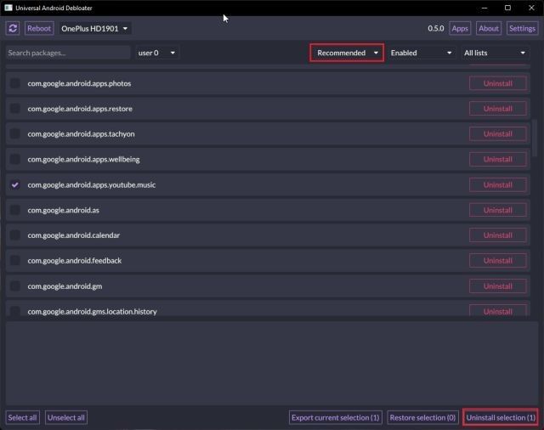This screenshot has width=544, height=430.
Task: Enable the com.google.android.calendar checkbox
Action: click(x=15, y=235)
